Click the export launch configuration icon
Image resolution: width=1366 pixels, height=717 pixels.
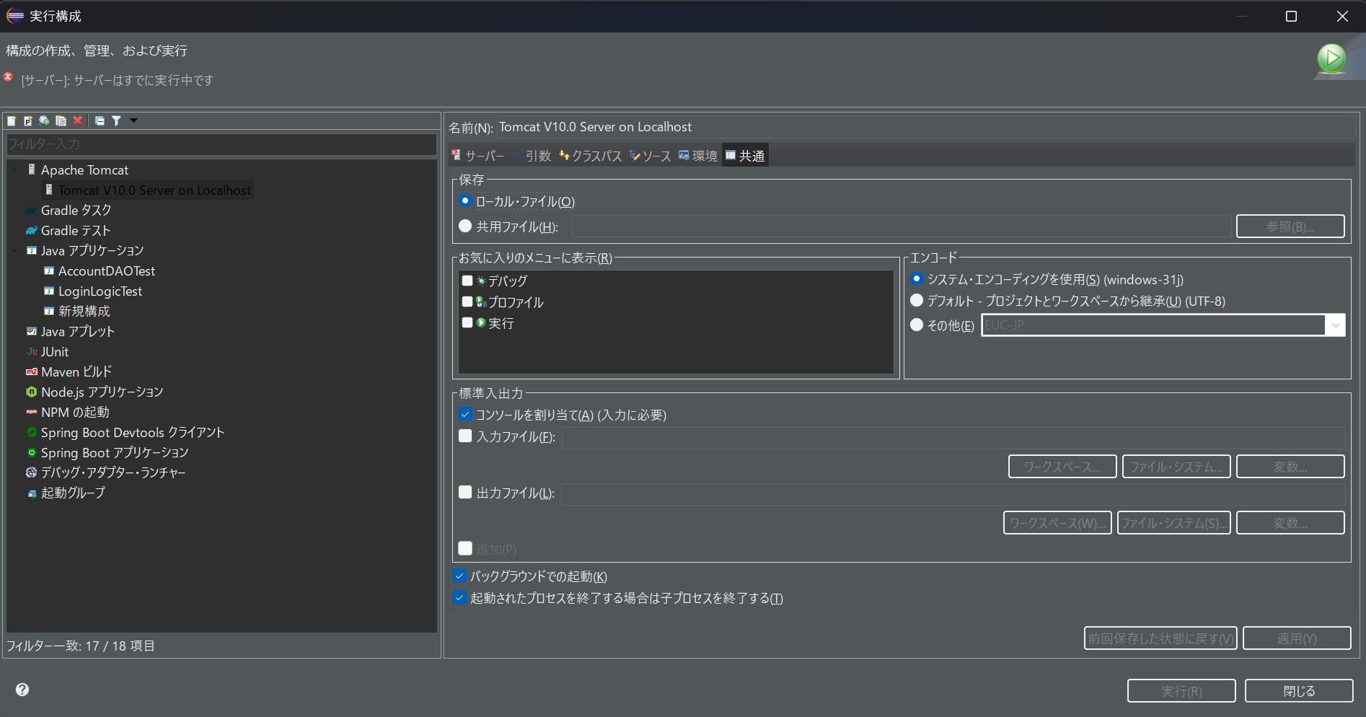[x=45, y=120]
